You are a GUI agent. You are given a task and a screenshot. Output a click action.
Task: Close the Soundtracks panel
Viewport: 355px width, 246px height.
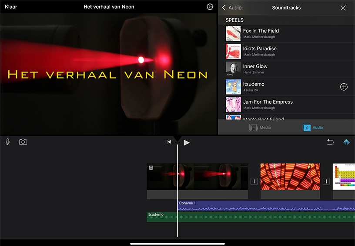343,8
